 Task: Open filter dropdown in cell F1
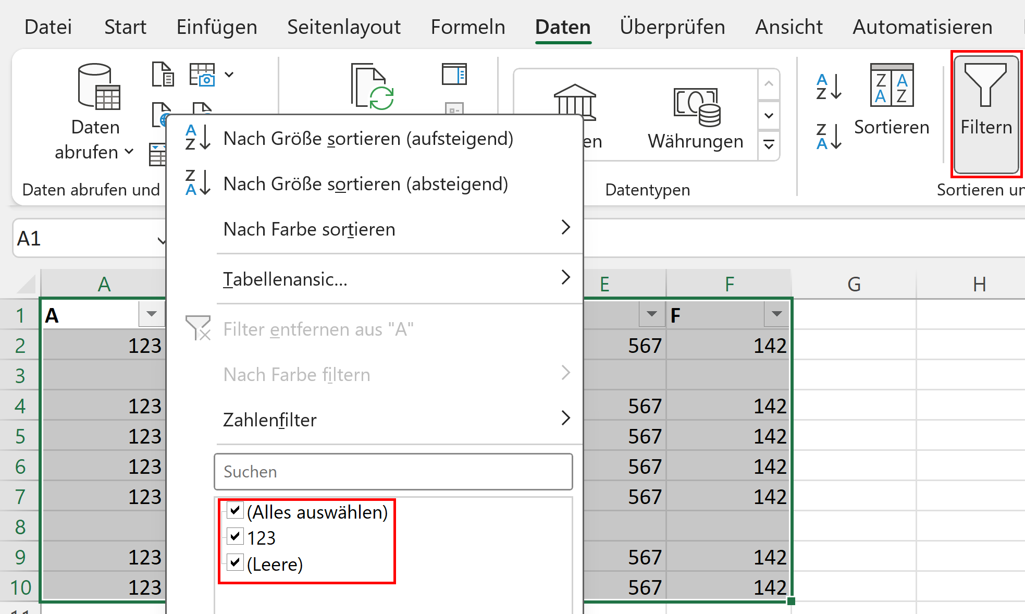pyautogui.click(x=776, y=314)
